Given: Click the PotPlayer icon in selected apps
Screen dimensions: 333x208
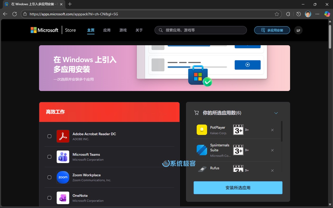Looking at the screenshot, I should point(202,129).
